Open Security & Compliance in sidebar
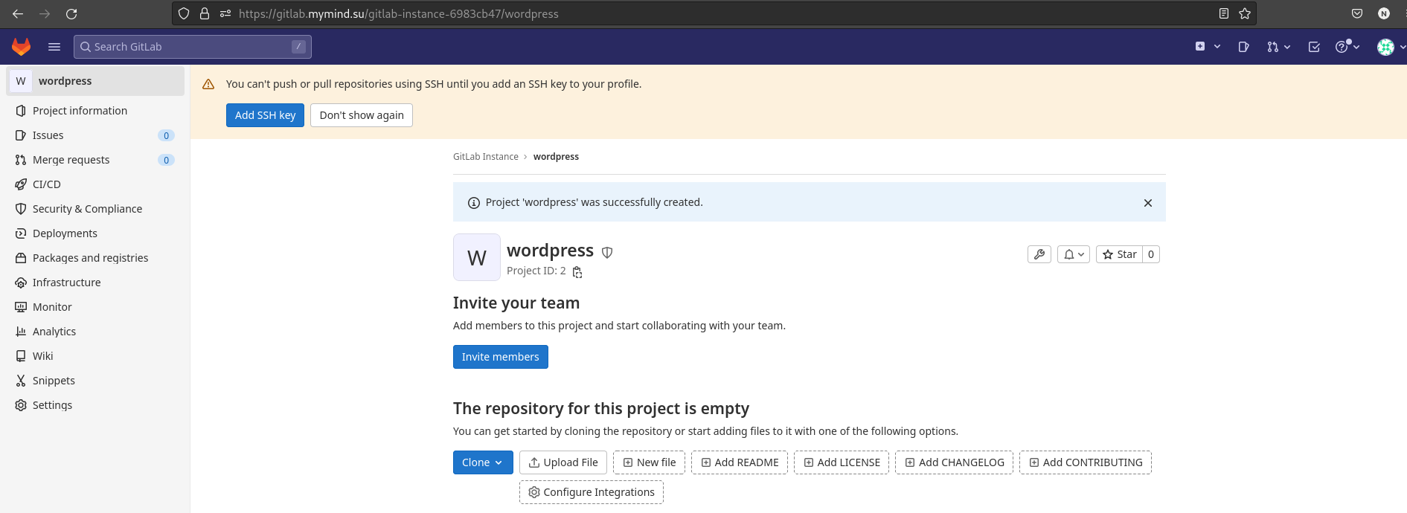Image resolution: width=1407 pixels, height=513 pixels. point(95,209)
